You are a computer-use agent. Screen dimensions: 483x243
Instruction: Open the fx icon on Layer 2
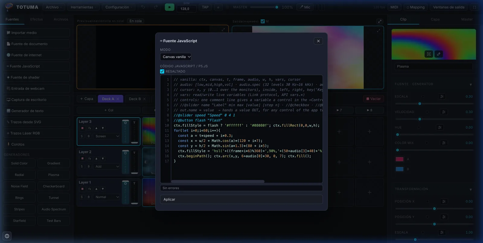click(x=90, y=159)
